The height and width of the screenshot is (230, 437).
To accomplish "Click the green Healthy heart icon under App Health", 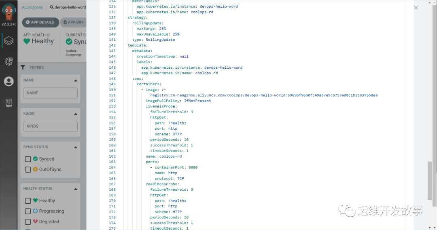I will tap(27, 41).
